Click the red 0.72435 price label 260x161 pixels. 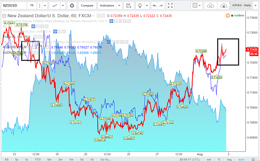click(252, 50)
